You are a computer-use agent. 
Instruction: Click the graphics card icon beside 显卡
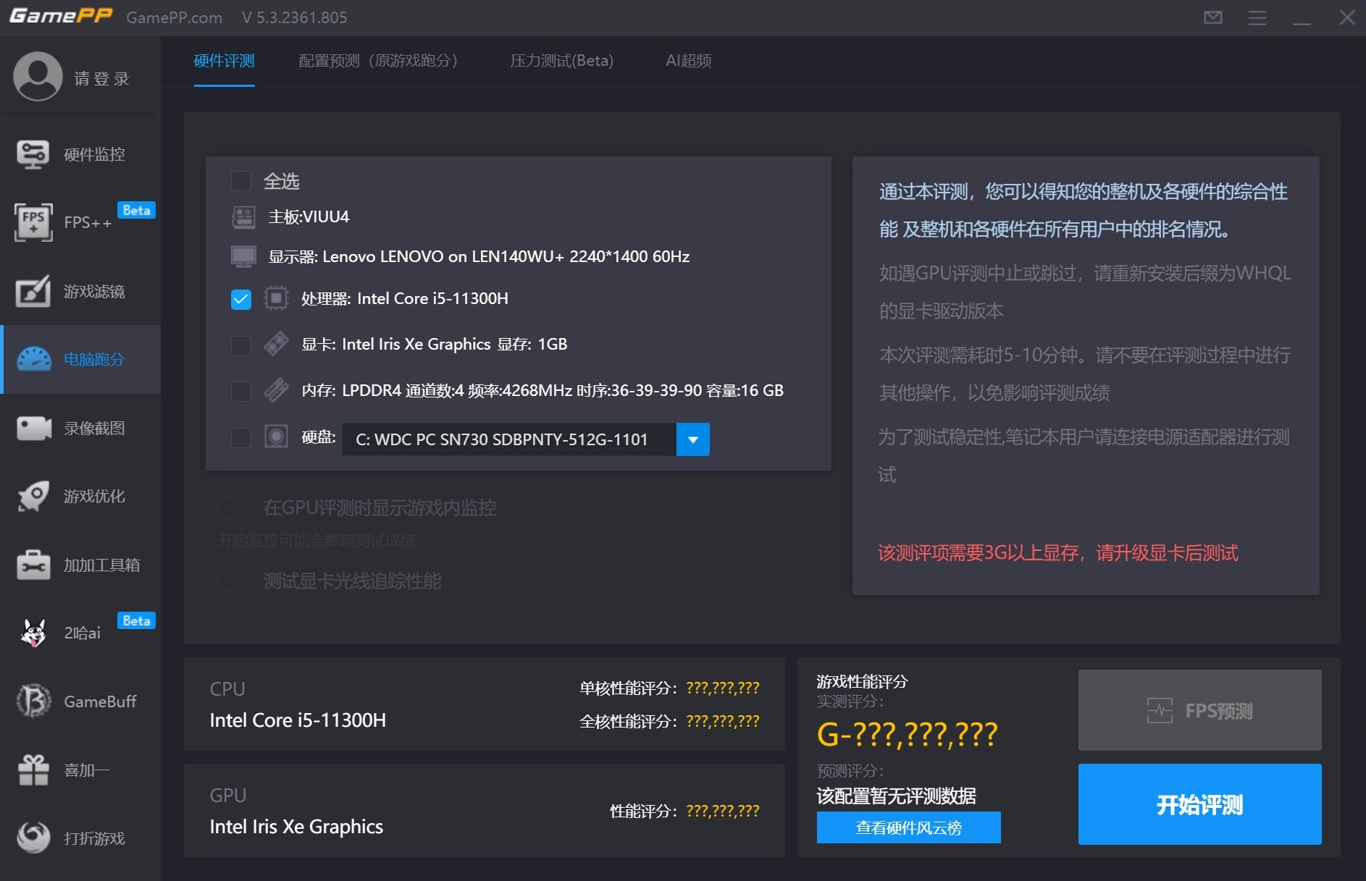point(276,344)
